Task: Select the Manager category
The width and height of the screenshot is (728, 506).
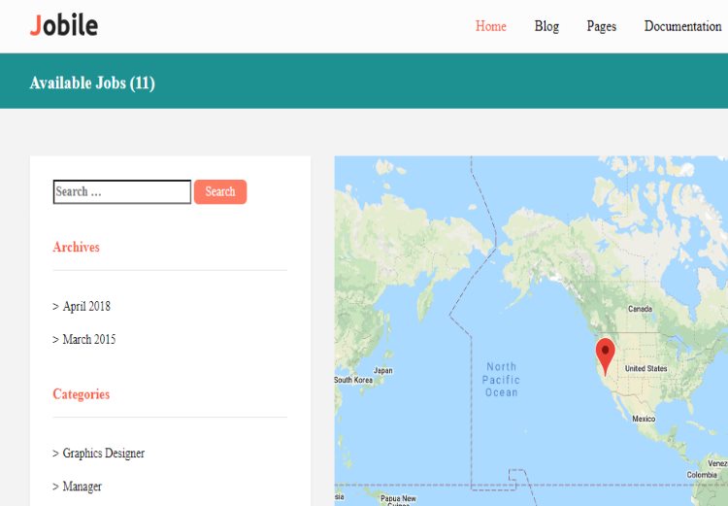Action: point(82,487)
